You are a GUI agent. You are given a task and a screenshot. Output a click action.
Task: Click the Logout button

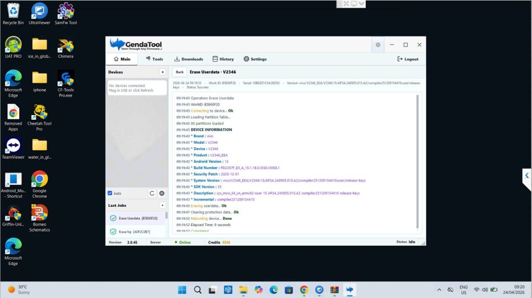click(x=408, y=59)
